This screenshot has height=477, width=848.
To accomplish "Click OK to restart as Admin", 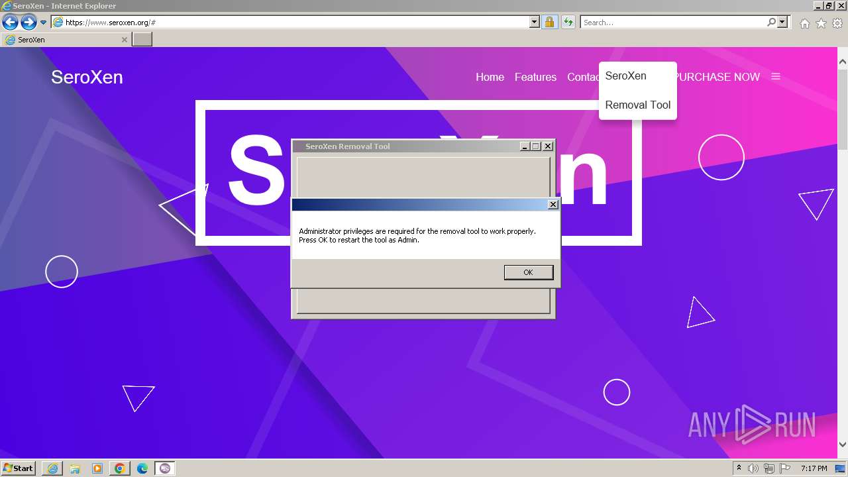I will pyautogui.click(x=528, y=272).
